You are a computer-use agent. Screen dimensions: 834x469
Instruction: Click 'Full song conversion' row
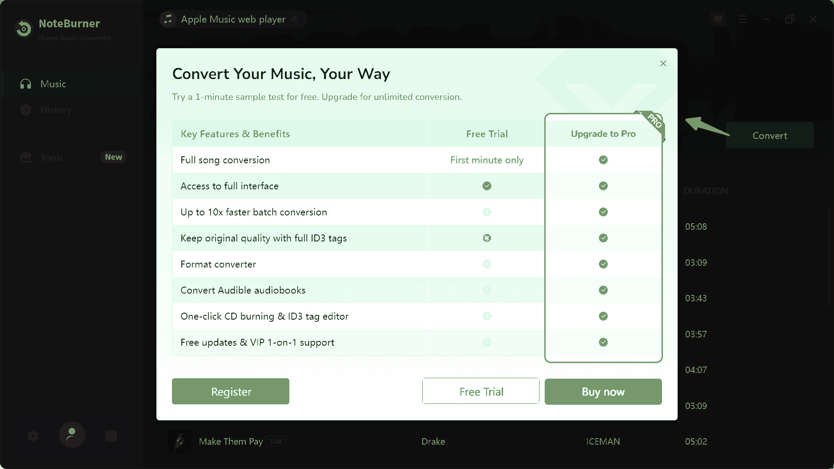click(225, 160)
